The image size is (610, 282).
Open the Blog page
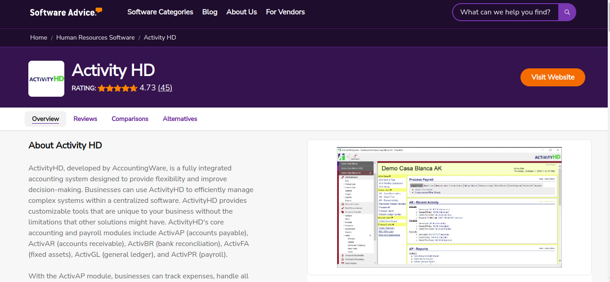pos(210,12)
